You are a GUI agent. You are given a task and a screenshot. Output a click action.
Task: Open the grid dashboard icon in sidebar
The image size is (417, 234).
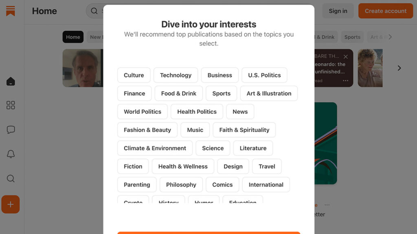pyautogui.click(x=11, y=105)
